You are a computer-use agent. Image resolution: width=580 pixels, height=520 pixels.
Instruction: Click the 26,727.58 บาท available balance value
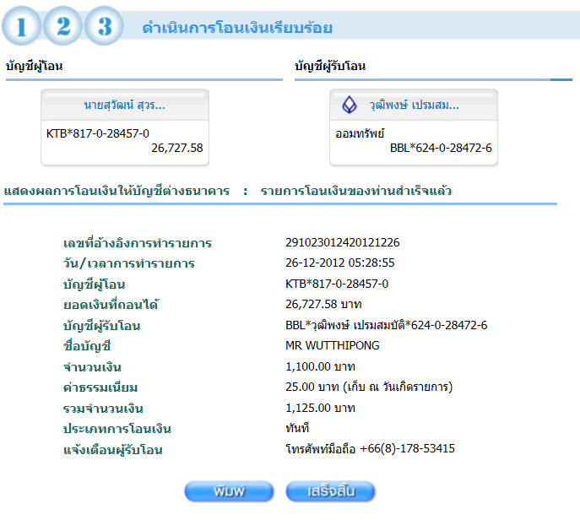point(323,304)
